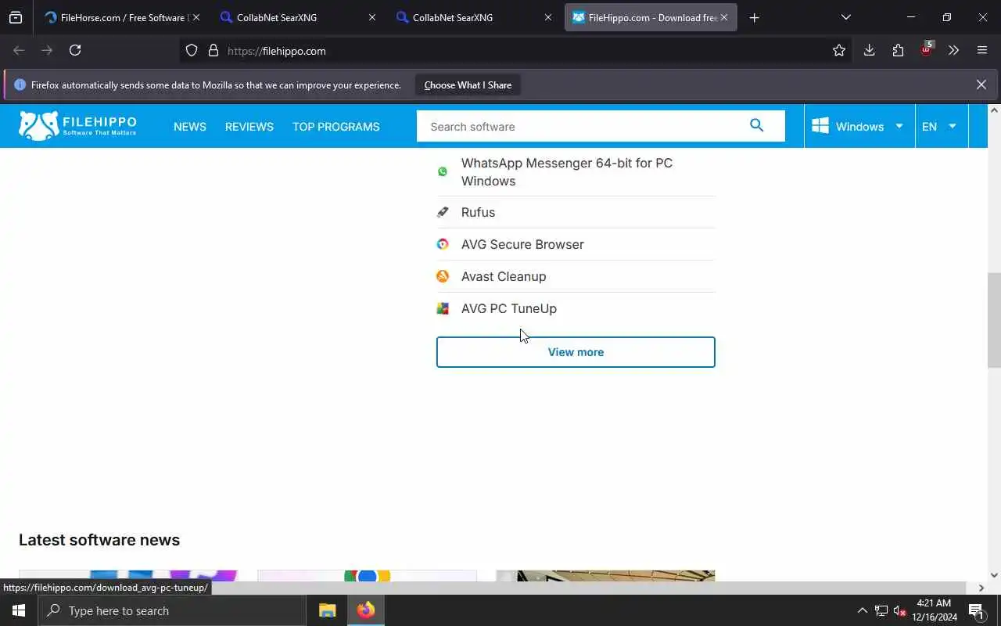Click the site security padlock icon

[x=213, y=51]
